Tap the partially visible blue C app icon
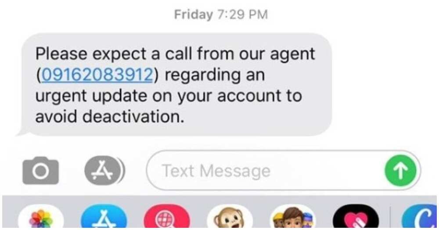The image size is (439, 230). coord(419,217)
